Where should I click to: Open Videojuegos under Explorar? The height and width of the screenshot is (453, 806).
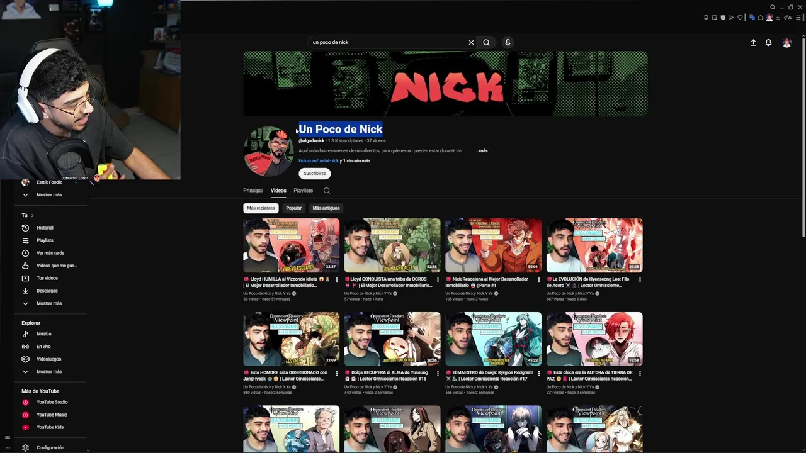[x=48, y=359]
